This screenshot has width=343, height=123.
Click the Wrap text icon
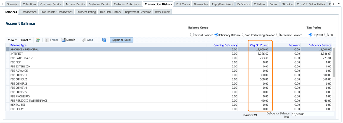84,40
